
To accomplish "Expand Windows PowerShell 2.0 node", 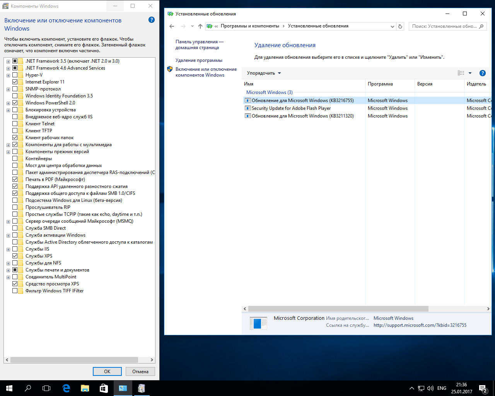I will (8, 103).
